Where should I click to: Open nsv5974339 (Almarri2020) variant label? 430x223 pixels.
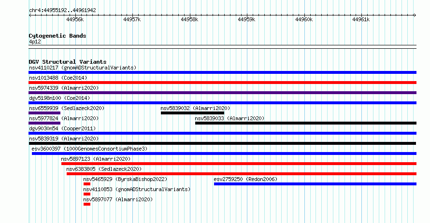(64, 88)
